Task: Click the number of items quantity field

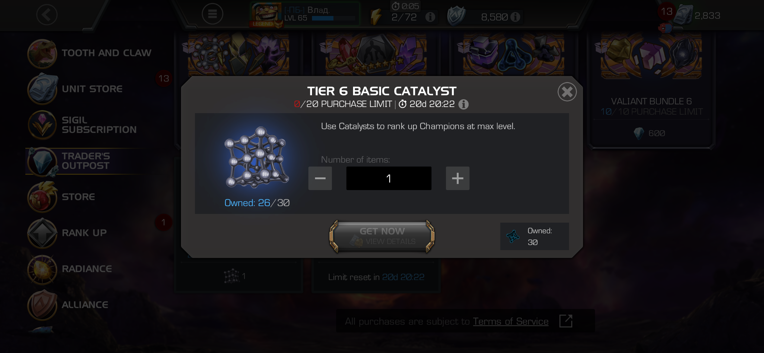Action: click(x=389, y=178)
